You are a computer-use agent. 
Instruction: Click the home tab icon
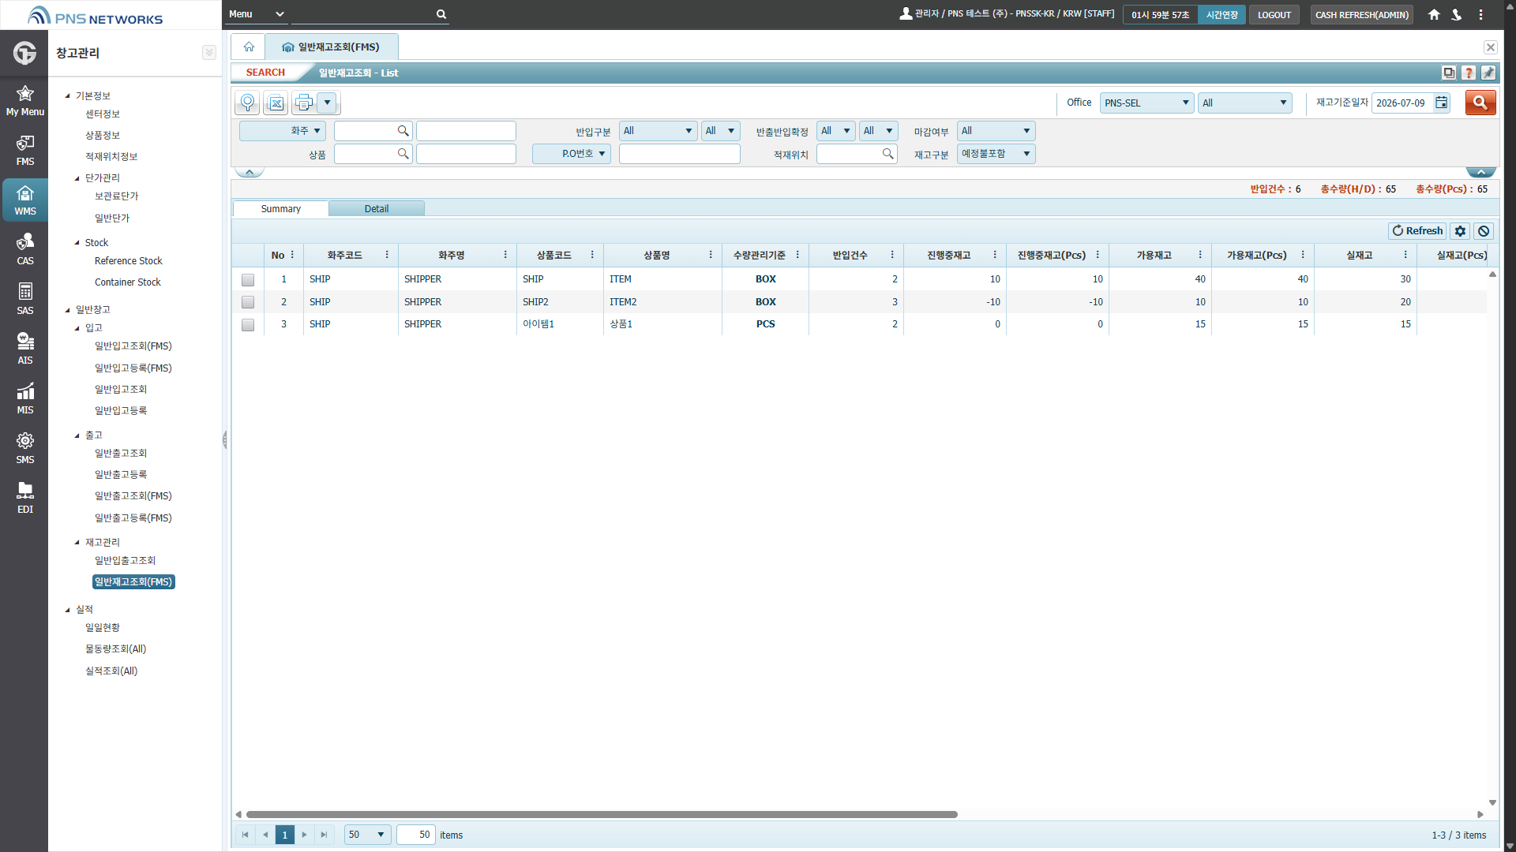249,47
